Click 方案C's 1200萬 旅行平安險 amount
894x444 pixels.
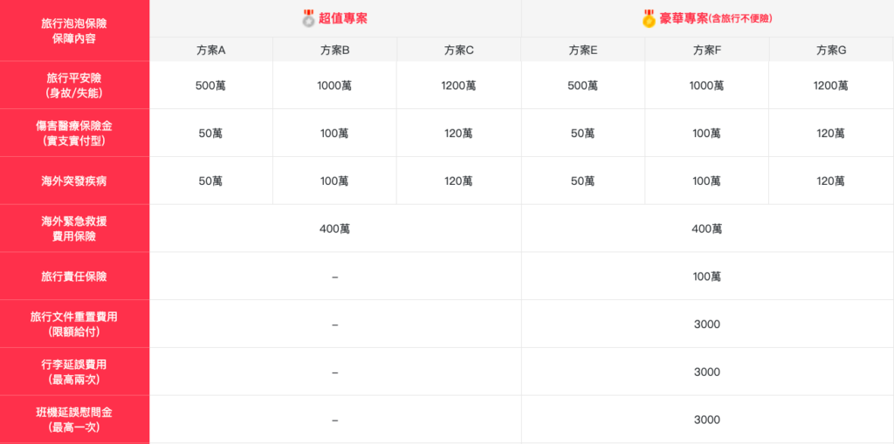click(458, 85)
